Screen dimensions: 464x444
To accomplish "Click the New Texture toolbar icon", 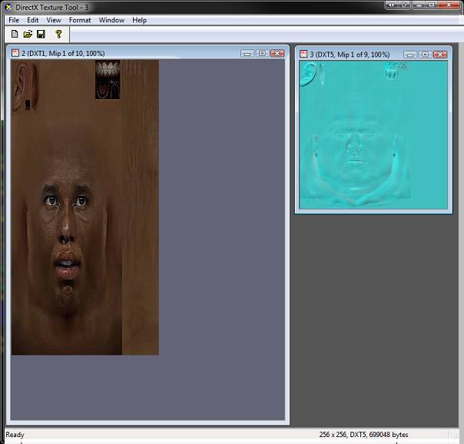I will pyautogui.click(x=15, y=34).
